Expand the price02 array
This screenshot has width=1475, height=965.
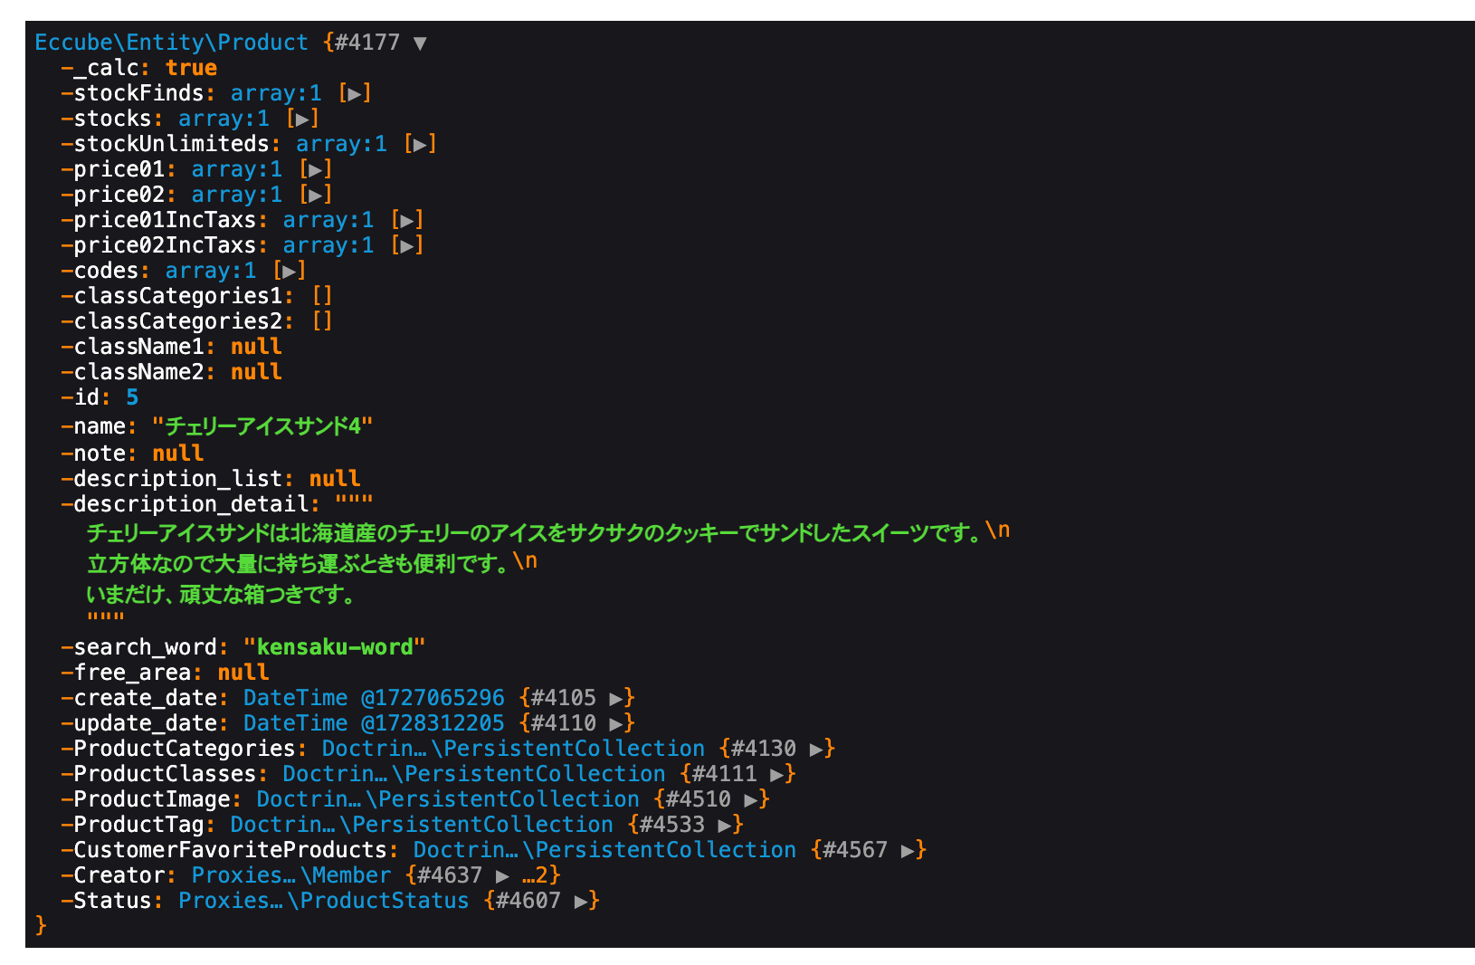(x=315, y=196)
